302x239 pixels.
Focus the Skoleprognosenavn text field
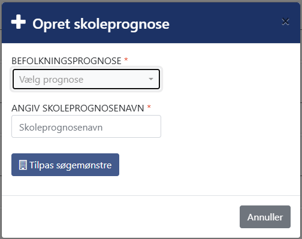pyautogui.click(x=86, y=126)
